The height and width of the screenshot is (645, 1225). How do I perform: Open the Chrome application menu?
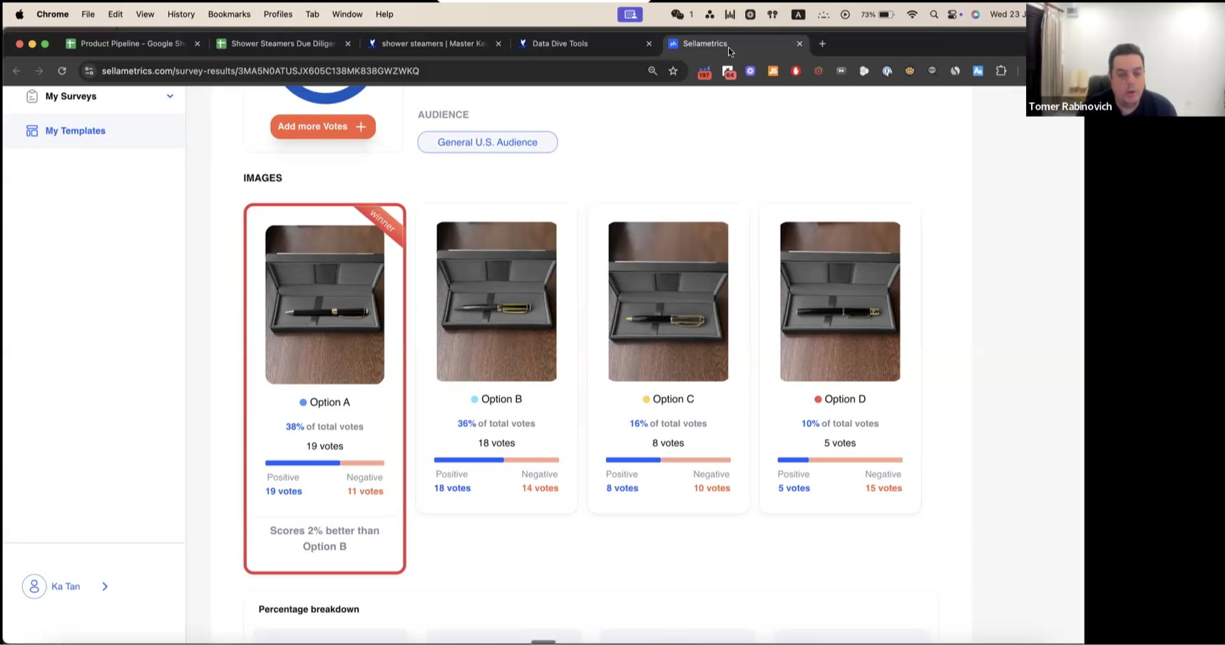[x=53, y=14]
